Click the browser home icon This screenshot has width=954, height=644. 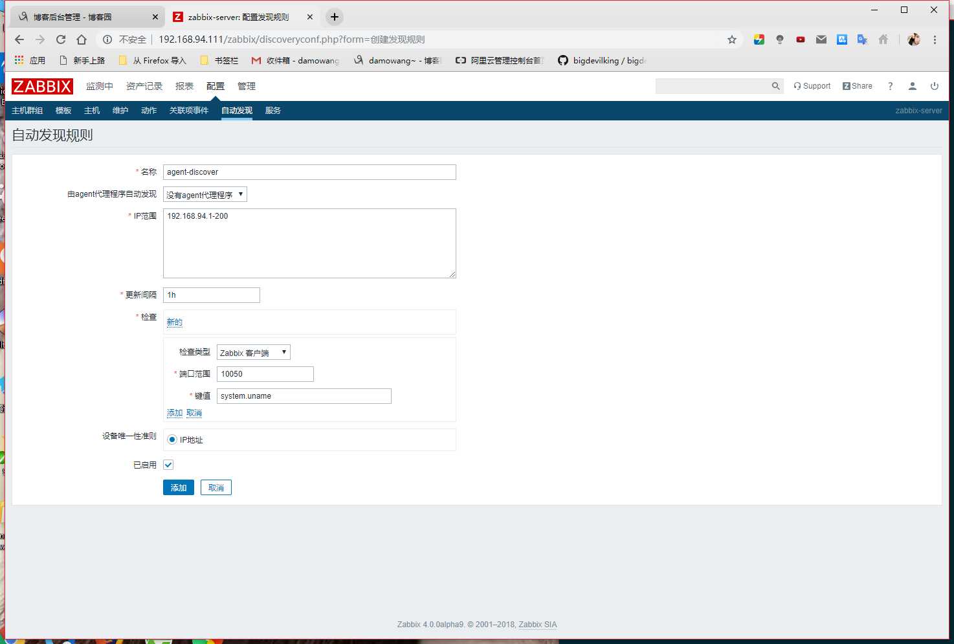82,39
